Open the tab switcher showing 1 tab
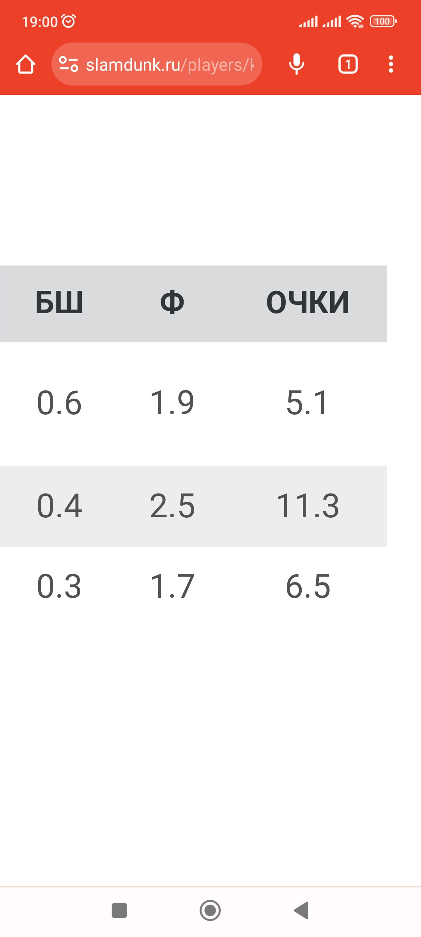 [x=348, y=64]
